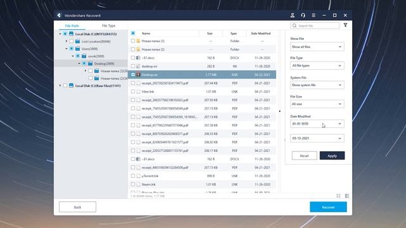This screenshot has width=406, height=228.
Task: Open the headset support icon
Action: (x=303, y=15)
